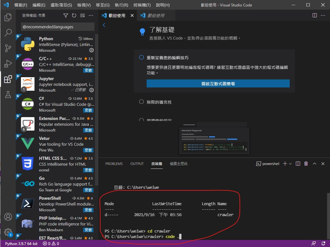Select 無限的擴充性 step radio

(141, 102)
